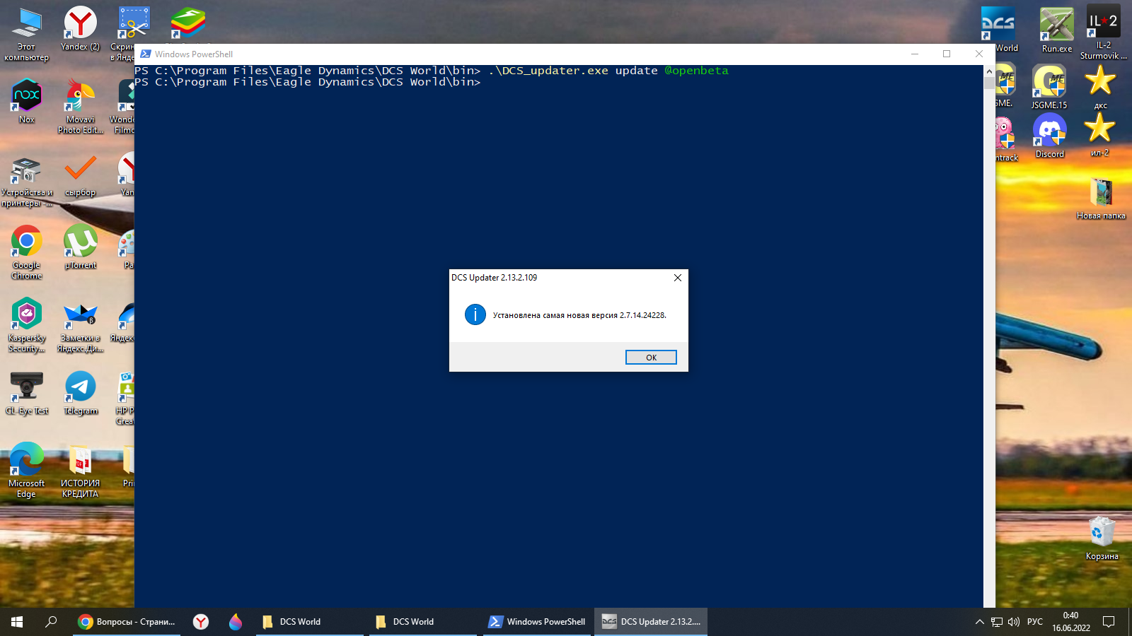Click the blue information icon in dialog
This screenshot has height=636, width=1132.
(475, 314)
